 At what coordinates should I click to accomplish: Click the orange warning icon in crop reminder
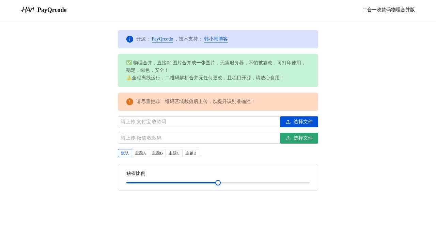(130, 102)
